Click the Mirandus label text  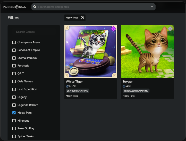point(23,121)
